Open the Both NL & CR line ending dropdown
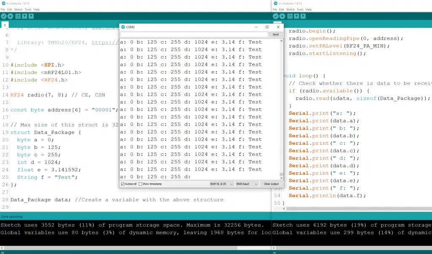This screenshot has width=432, height=254. point(221,184)
